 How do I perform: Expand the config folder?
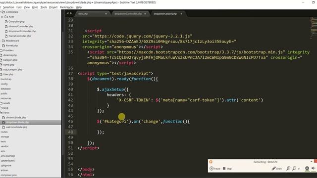[x=4, y=84]
